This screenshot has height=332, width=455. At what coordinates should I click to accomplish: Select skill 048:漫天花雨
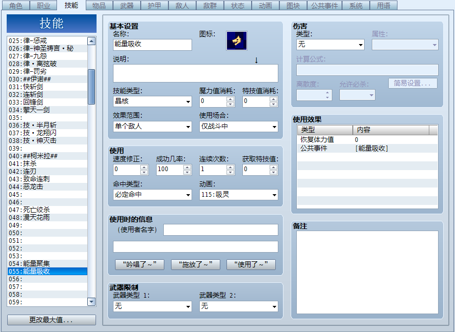pos(47,217)
